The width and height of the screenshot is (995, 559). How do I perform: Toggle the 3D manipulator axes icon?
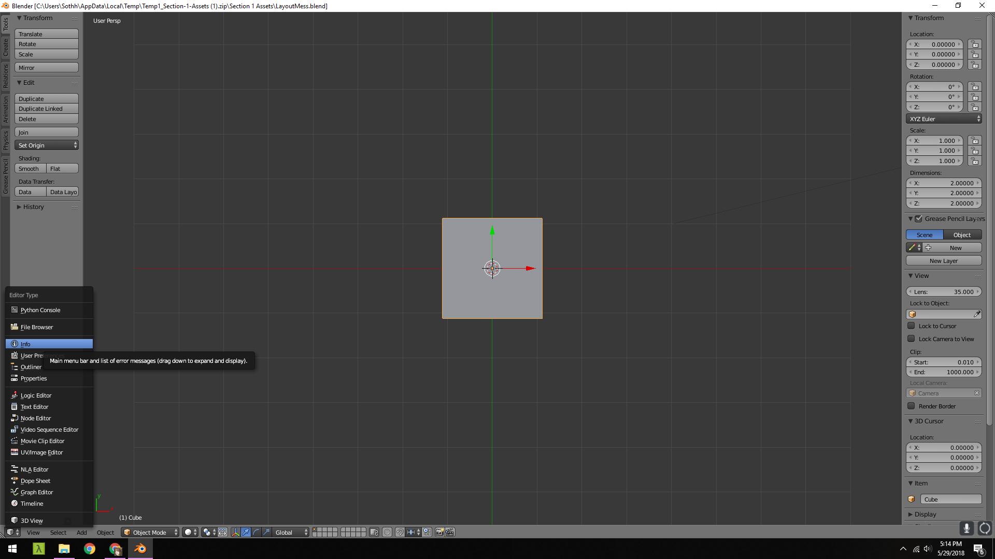pyautogui.click(x=236, y=532)
